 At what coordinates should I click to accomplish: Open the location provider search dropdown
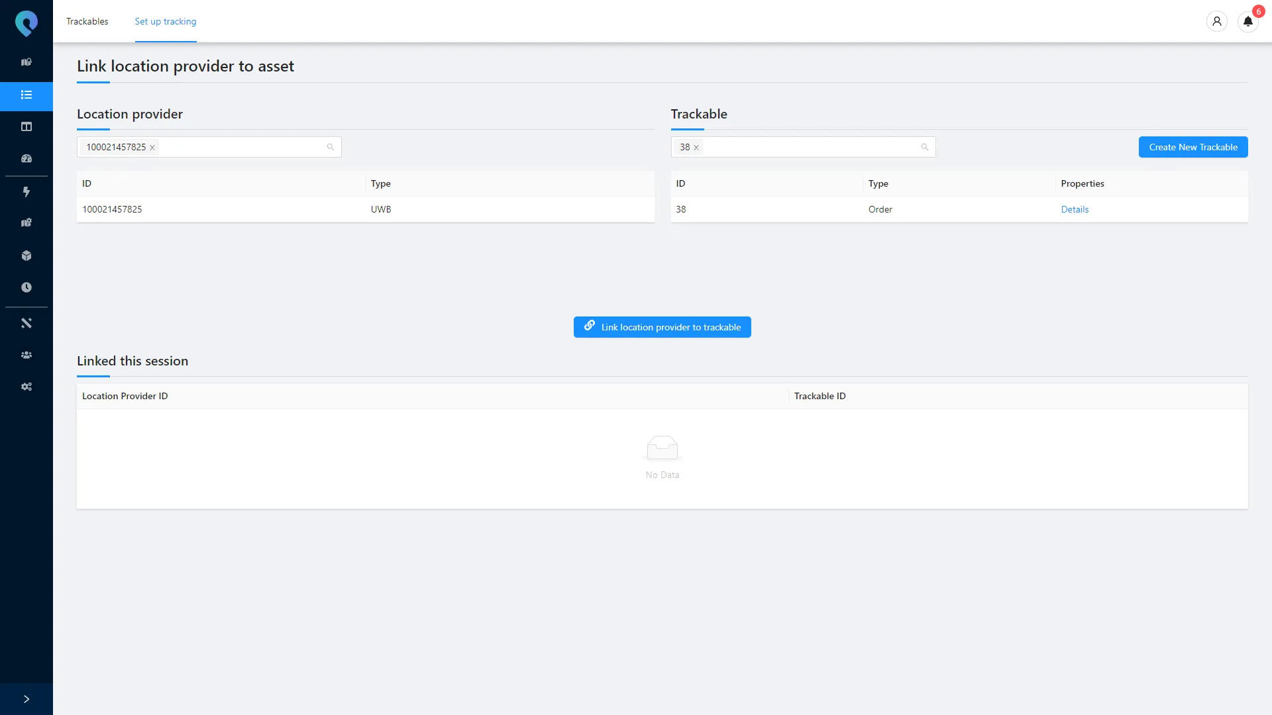245,147
